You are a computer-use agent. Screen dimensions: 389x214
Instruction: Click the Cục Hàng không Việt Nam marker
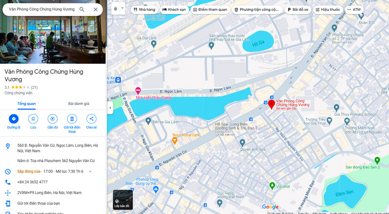click(220, 203)
